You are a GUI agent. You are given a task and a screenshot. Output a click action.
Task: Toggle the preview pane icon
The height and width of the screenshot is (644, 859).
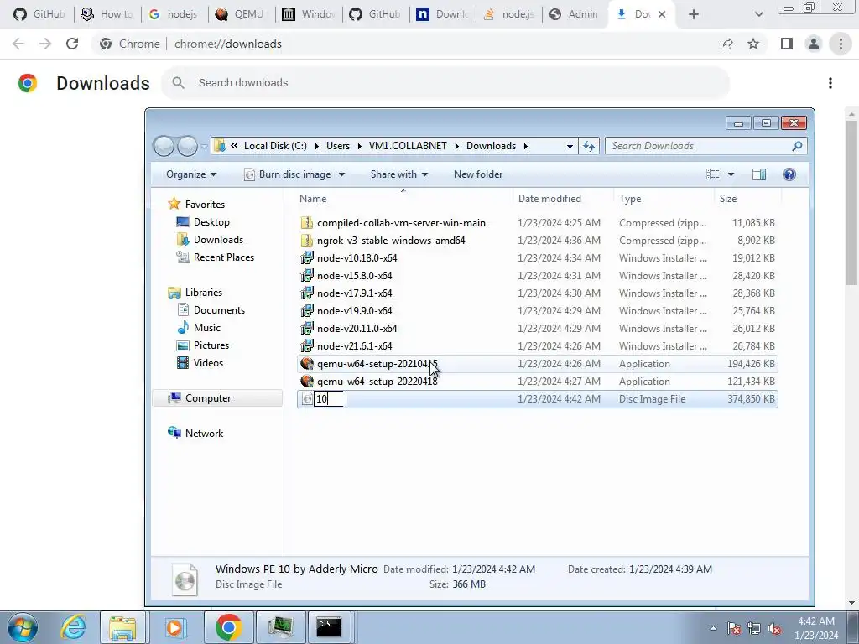click(x=759, y=174)
